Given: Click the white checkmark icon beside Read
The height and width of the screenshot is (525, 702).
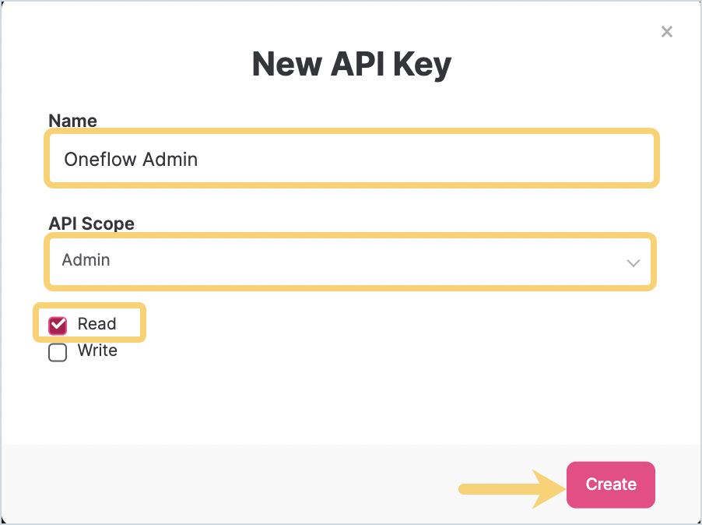Looking at the screenshot, I should click(x=58, y=325).
